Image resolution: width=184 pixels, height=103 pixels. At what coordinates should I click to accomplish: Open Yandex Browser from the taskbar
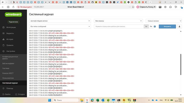click(x=87, y=100)
